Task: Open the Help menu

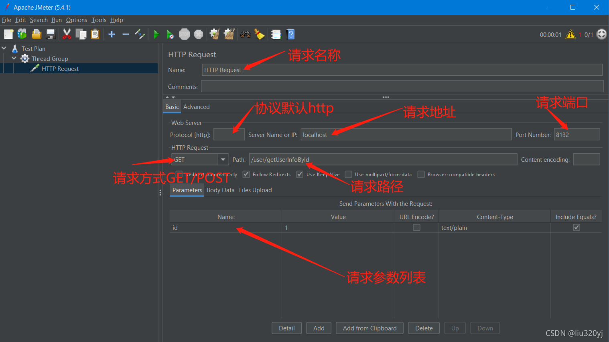Action: point(117,20)
